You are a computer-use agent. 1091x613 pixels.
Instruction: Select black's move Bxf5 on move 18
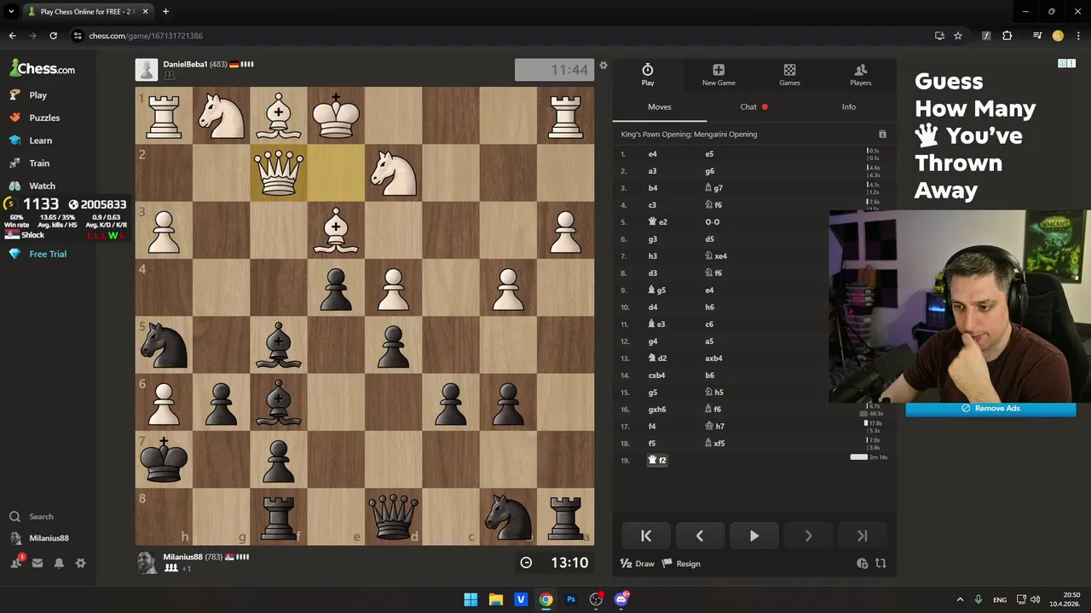pos(715,444)
